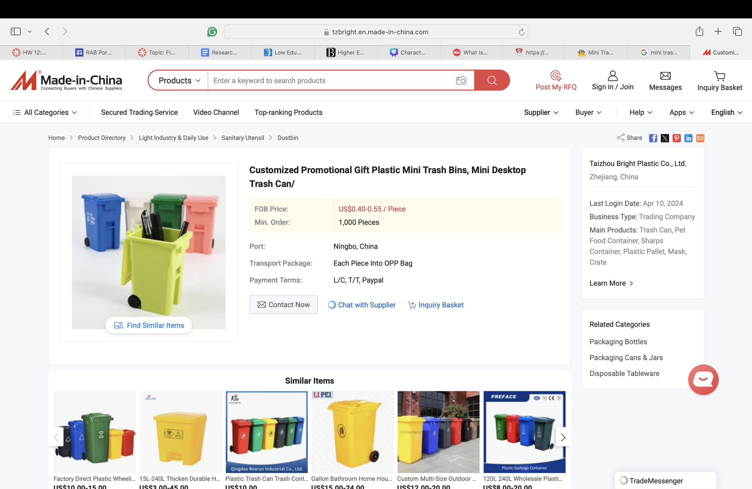Image resolution: width=752 pixels, height=489 pixels.
Task: Share via the Pinterest icon
Action: click(676, 138)
